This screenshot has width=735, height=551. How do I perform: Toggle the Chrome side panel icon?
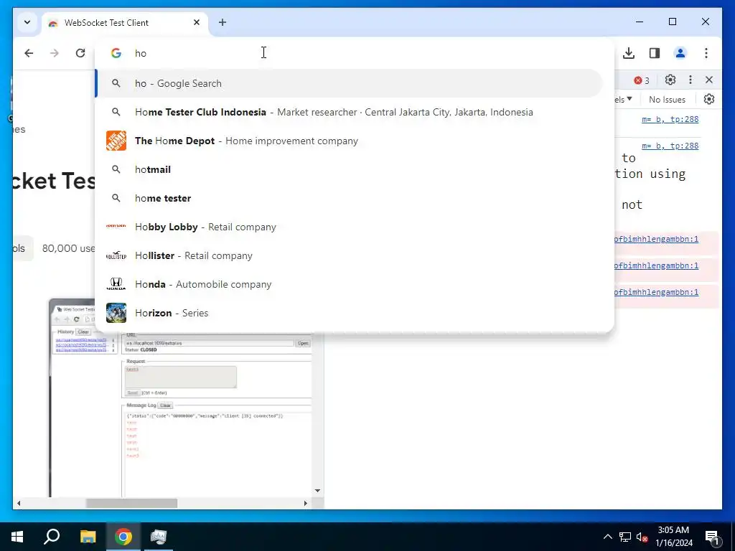click(x=655, y=53)
